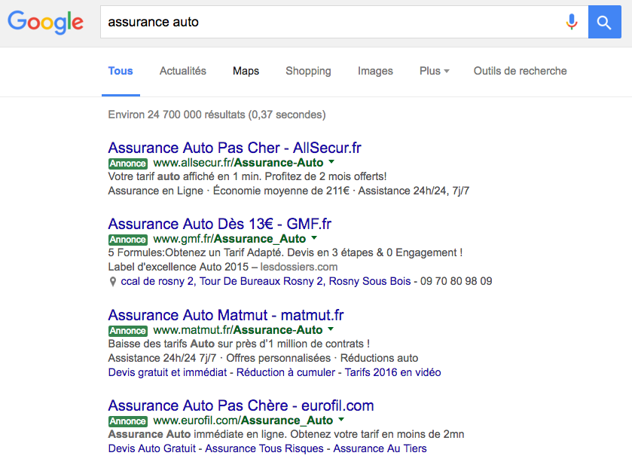Open the Réduction à cumuler sitelink
This screenshot has width=632, height=468.
(285, 372)
